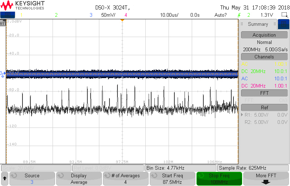Screen dimensions: 290x186
Task: Click the 10.00us/ timebase setting
Action: (170, 15)
